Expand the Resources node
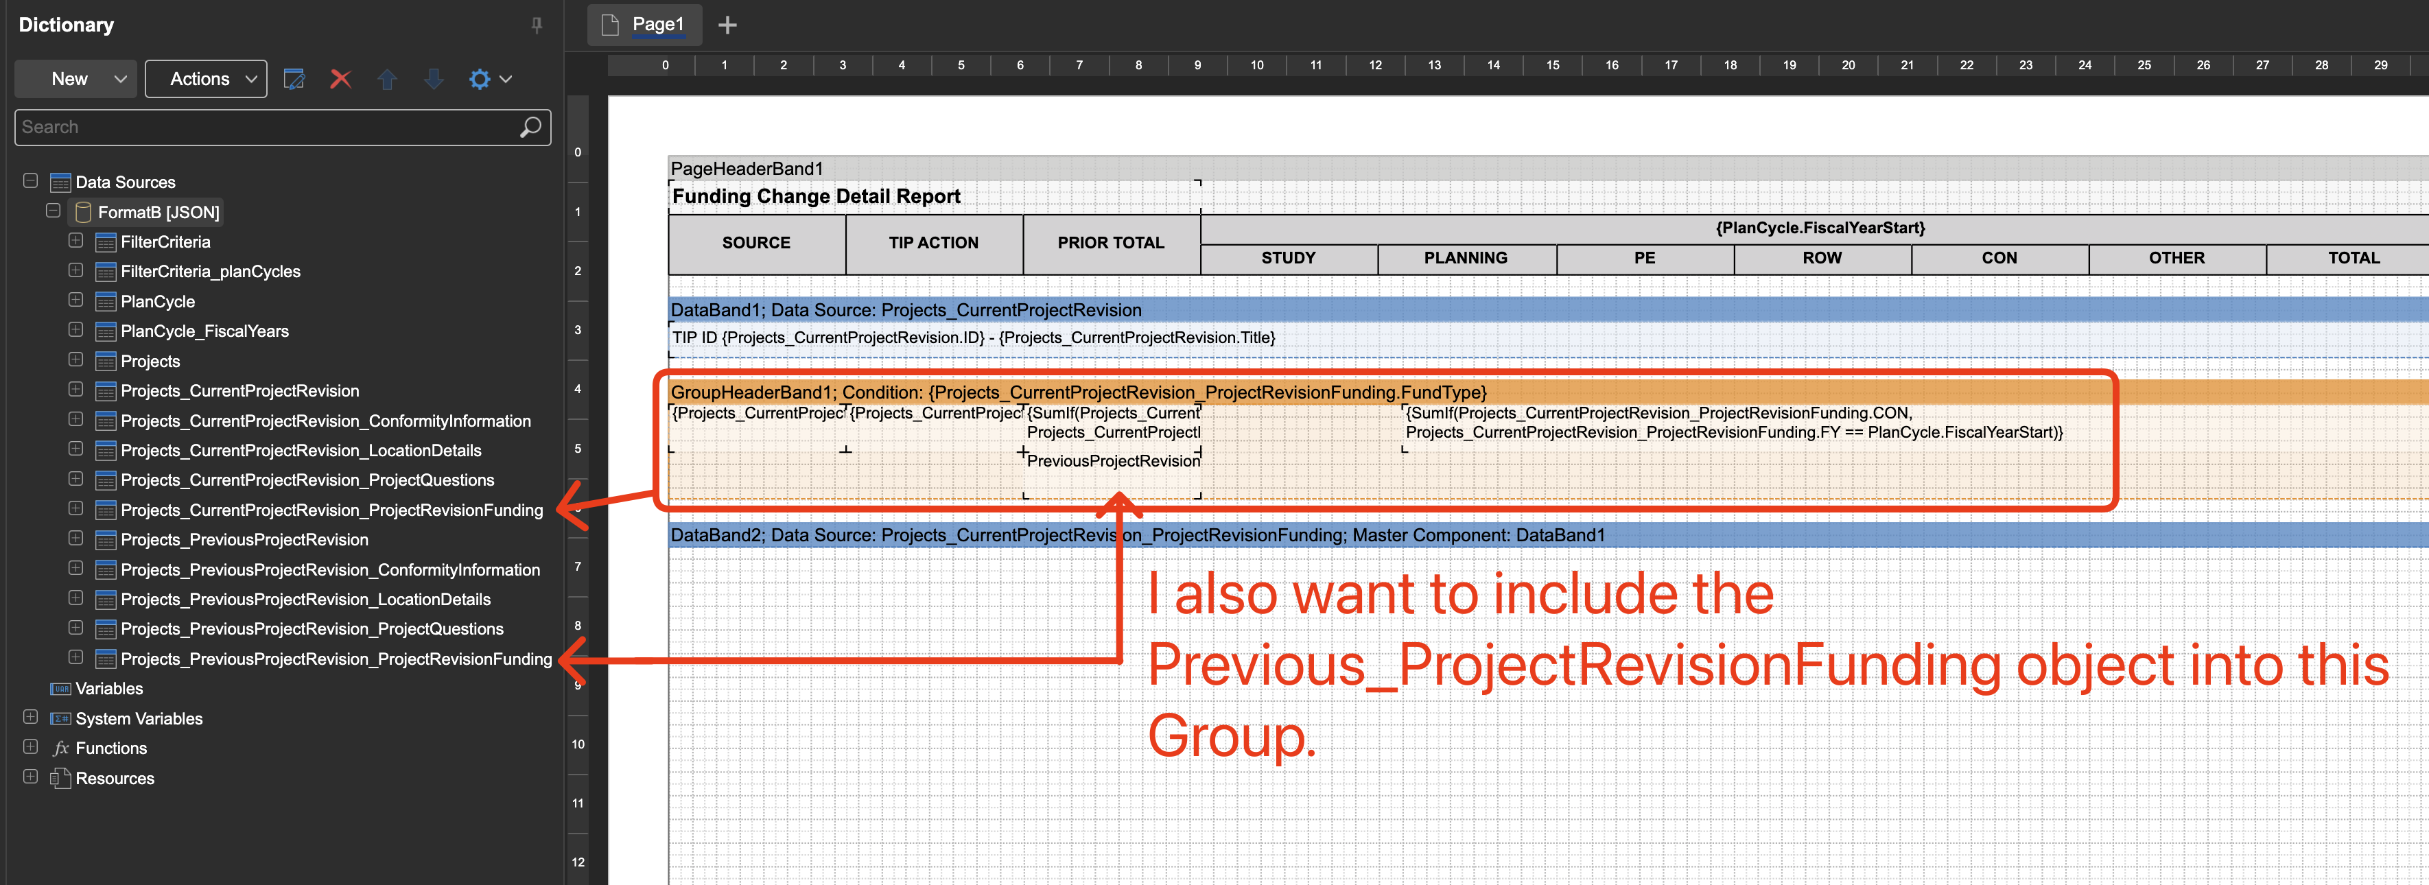2429x885 pixels. [30, 777]
